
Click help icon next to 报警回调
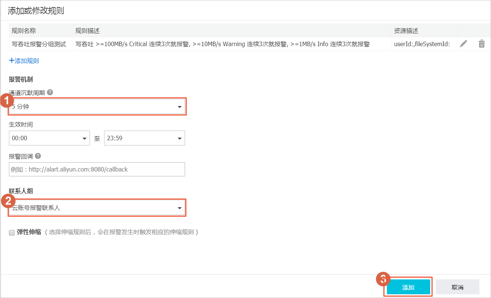38,156
